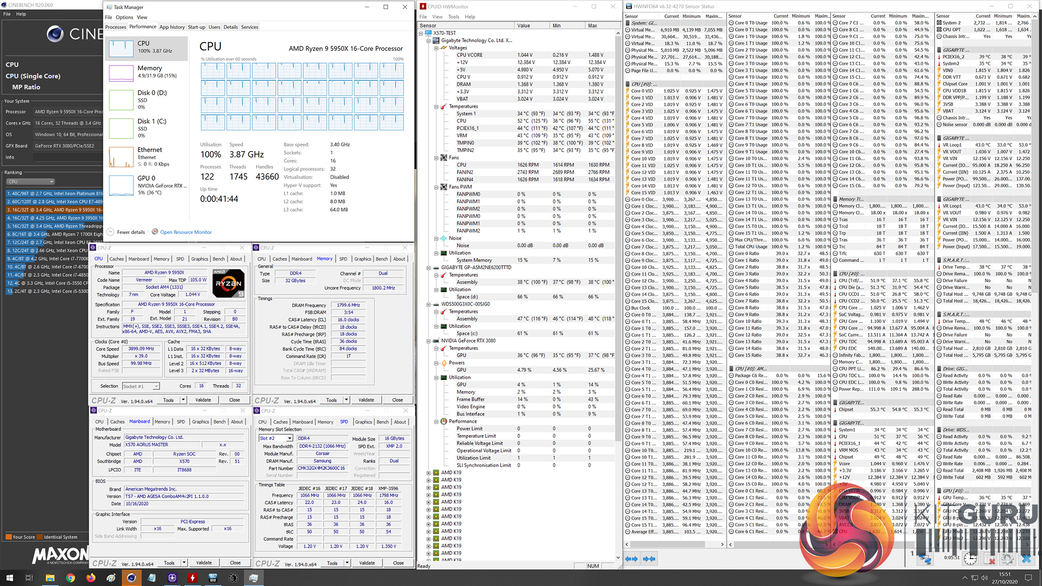Click HWiNFO network monitors icon
Viewport: 1042px width, 586px height.
(924, 559)
